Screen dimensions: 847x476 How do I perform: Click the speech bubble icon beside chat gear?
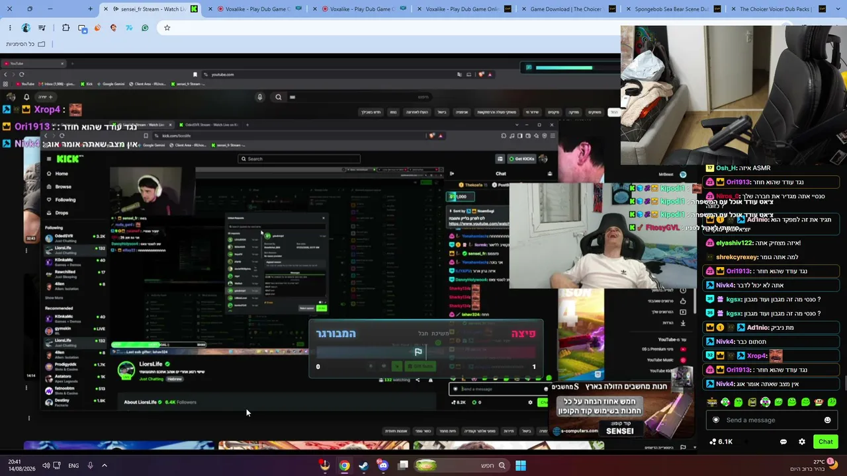pyautogui.click(x=783, y=442)
